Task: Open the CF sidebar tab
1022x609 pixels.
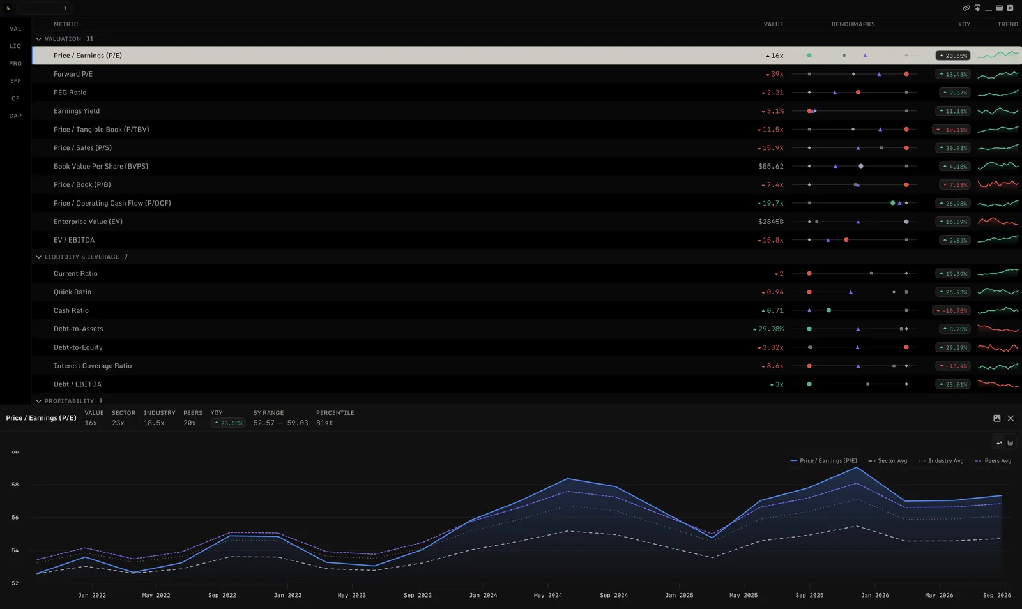Action: [x=15, y=98]
